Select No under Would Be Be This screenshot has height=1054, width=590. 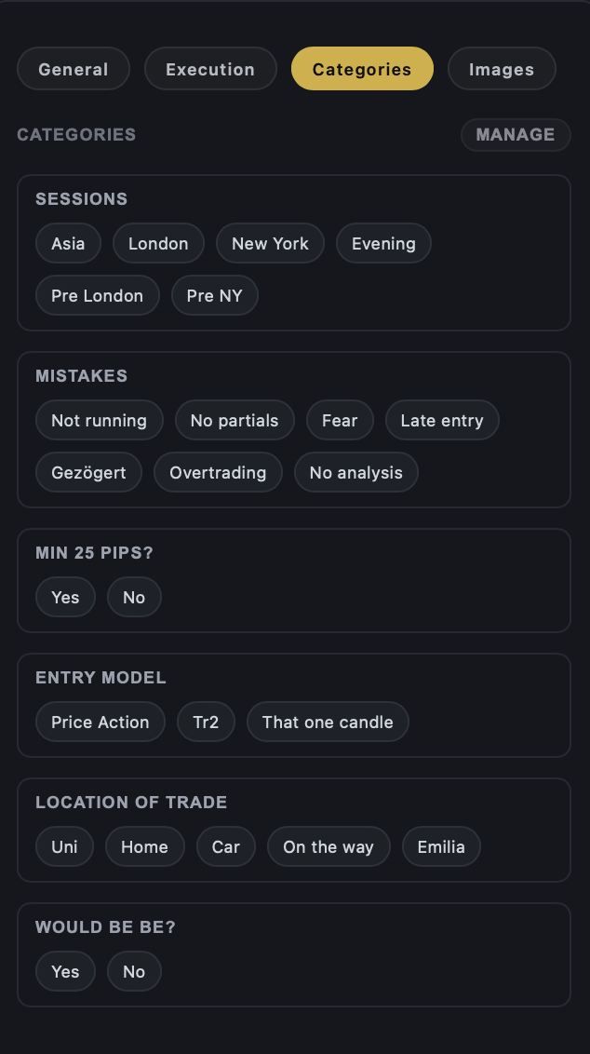click(133, 971)
